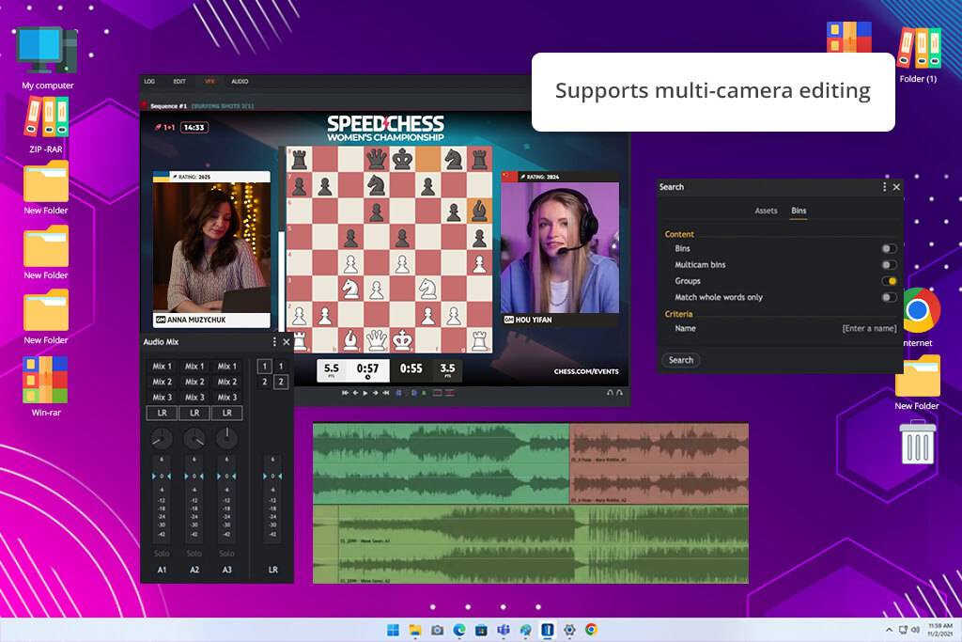Launch Chrome from the taskbar
The width and height of the screenshot is (962, 642).
(x=592, y=630)
